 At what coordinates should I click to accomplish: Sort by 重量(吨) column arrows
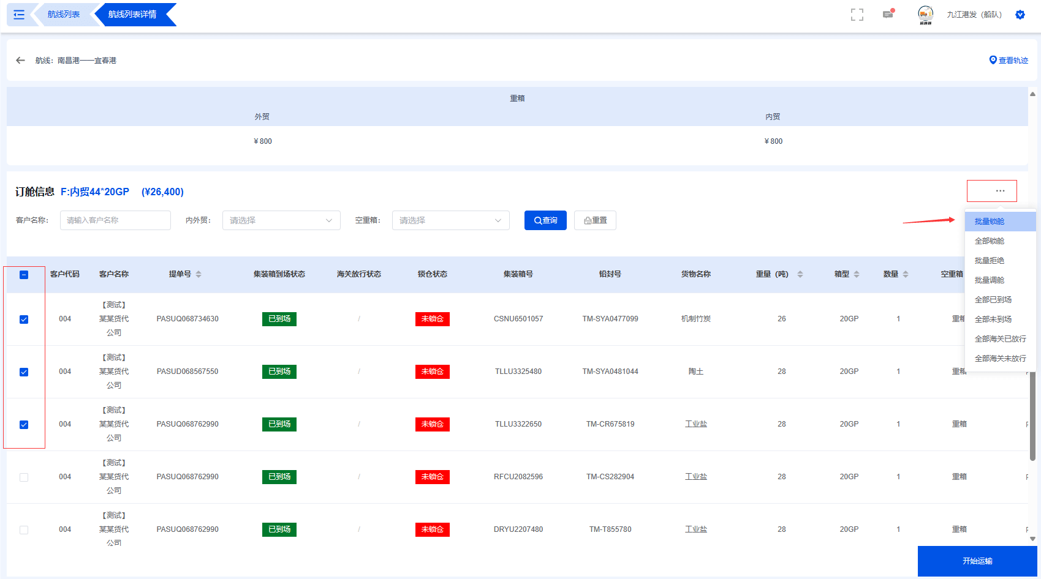coord(800,274)
